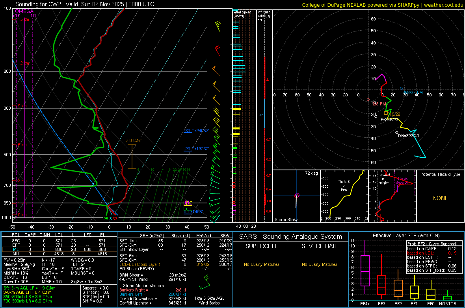Select the SFC parcel row
Image resolution: width=465 pixels, height=308 pixels.
pos(59,241)
